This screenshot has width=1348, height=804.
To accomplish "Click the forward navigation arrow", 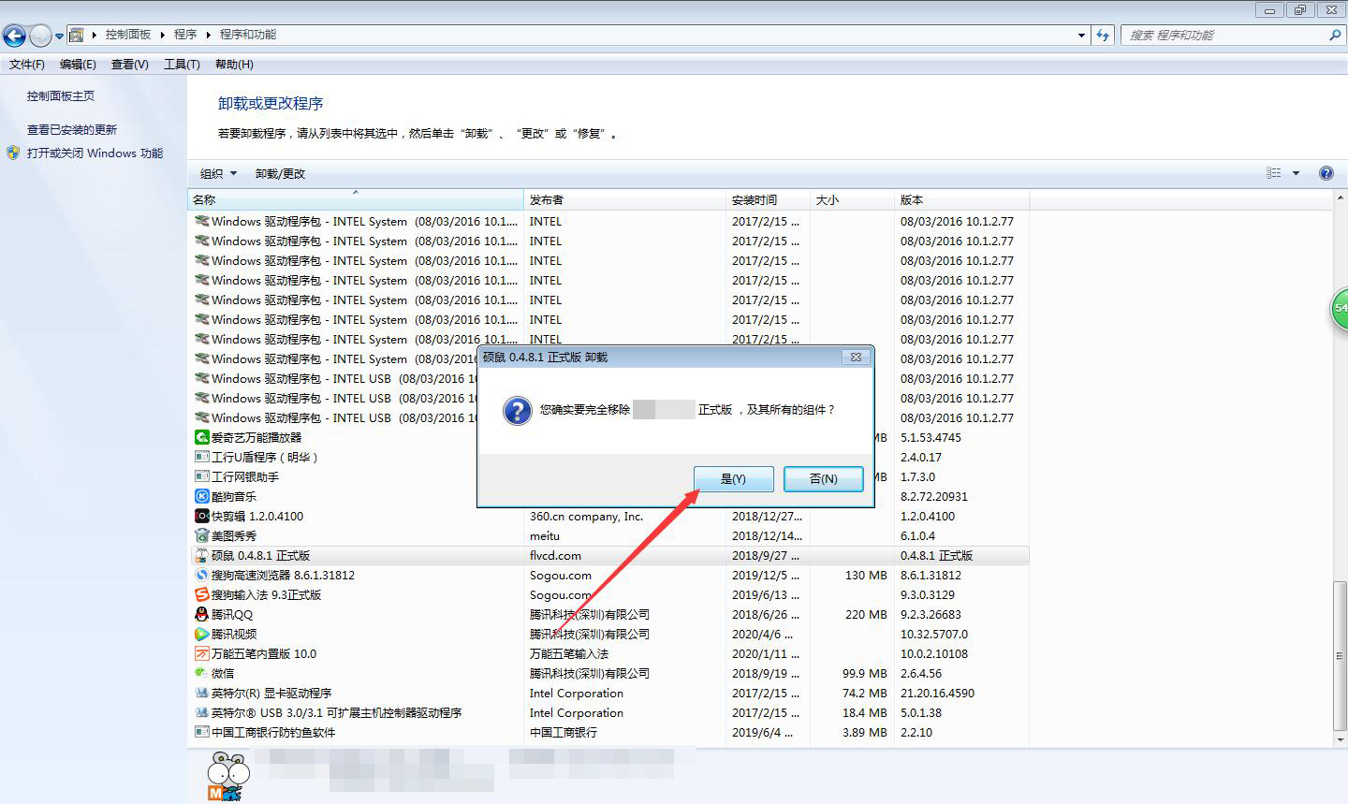I will coord(40,36).
